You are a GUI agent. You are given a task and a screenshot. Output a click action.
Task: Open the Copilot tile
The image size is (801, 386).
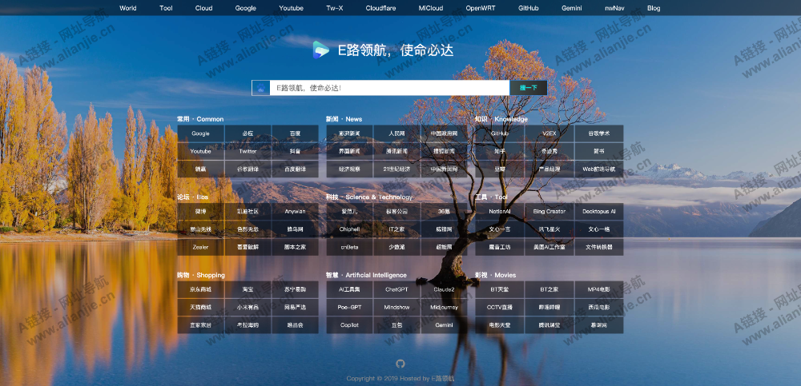pyautogui.click(x=349, y=325)
